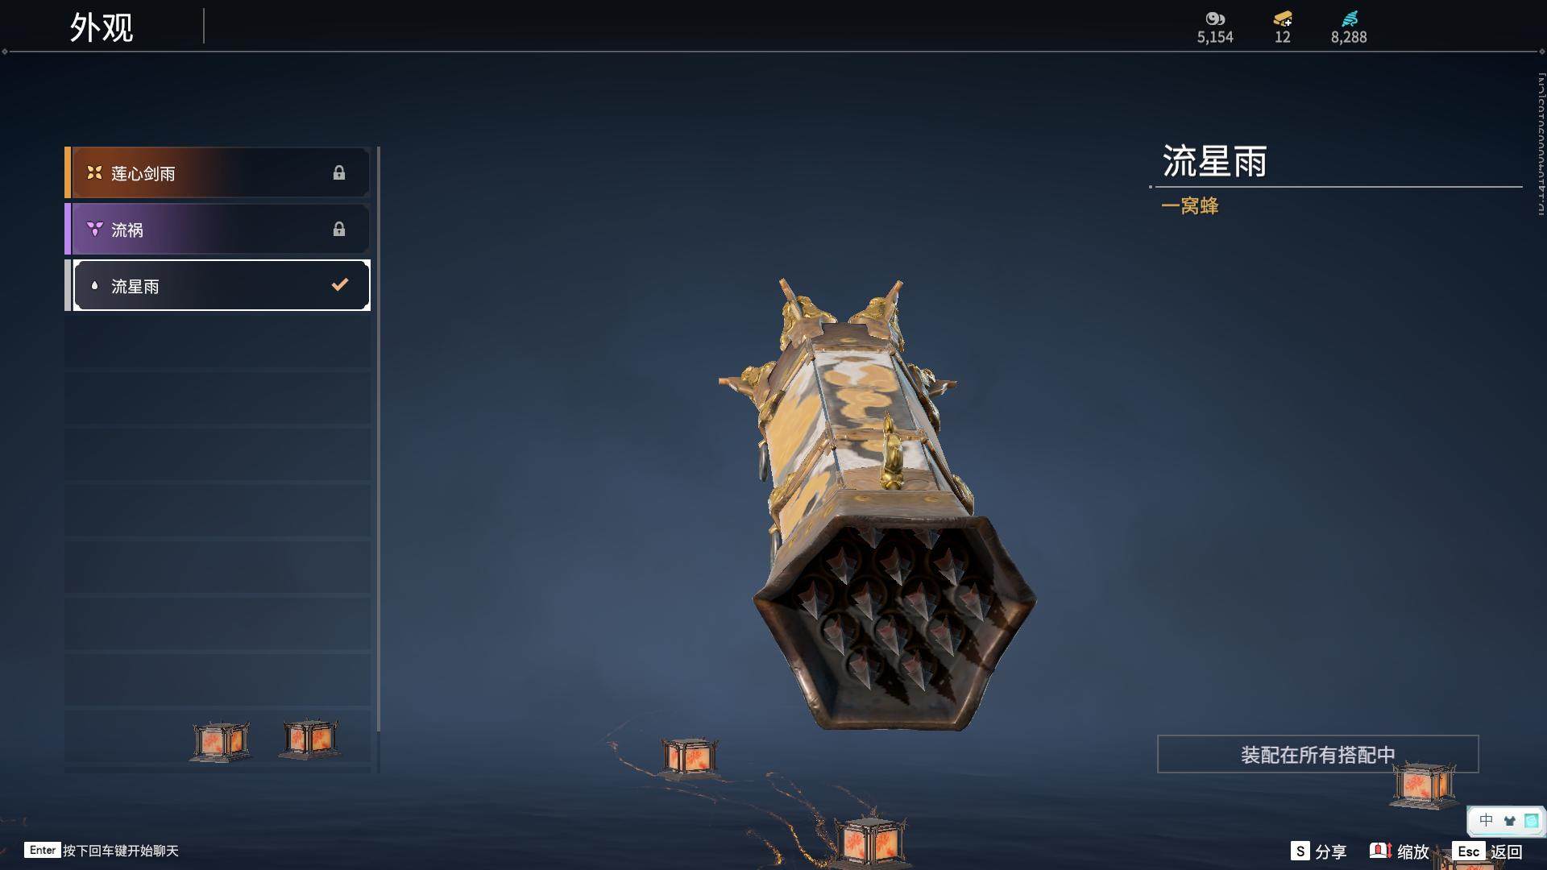Toggle the 流星雨 equipped checkmark
The height and width of the screenshot is (870, 1547).
(340, 284)
